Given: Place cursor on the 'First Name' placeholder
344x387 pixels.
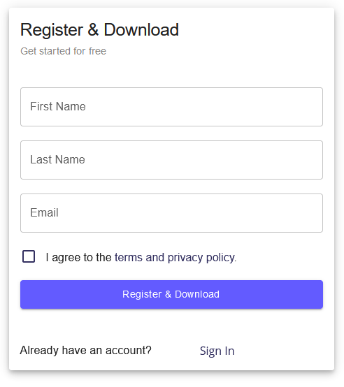Looking at the screenshot, I should pos(58,107).
